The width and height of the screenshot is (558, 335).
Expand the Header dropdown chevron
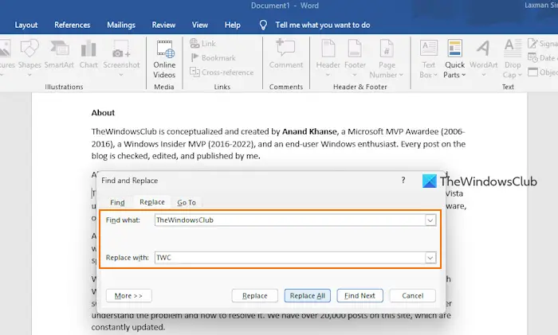pos(328,75)
